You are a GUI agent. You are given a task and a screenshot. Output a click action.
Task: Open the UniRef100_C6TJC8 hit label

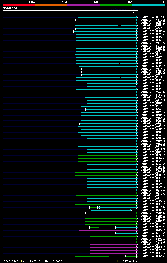pos(153,20)
